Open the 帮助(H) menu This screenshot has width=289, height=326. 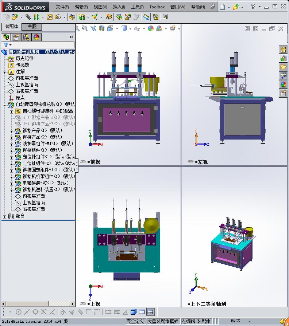[198, 7]
